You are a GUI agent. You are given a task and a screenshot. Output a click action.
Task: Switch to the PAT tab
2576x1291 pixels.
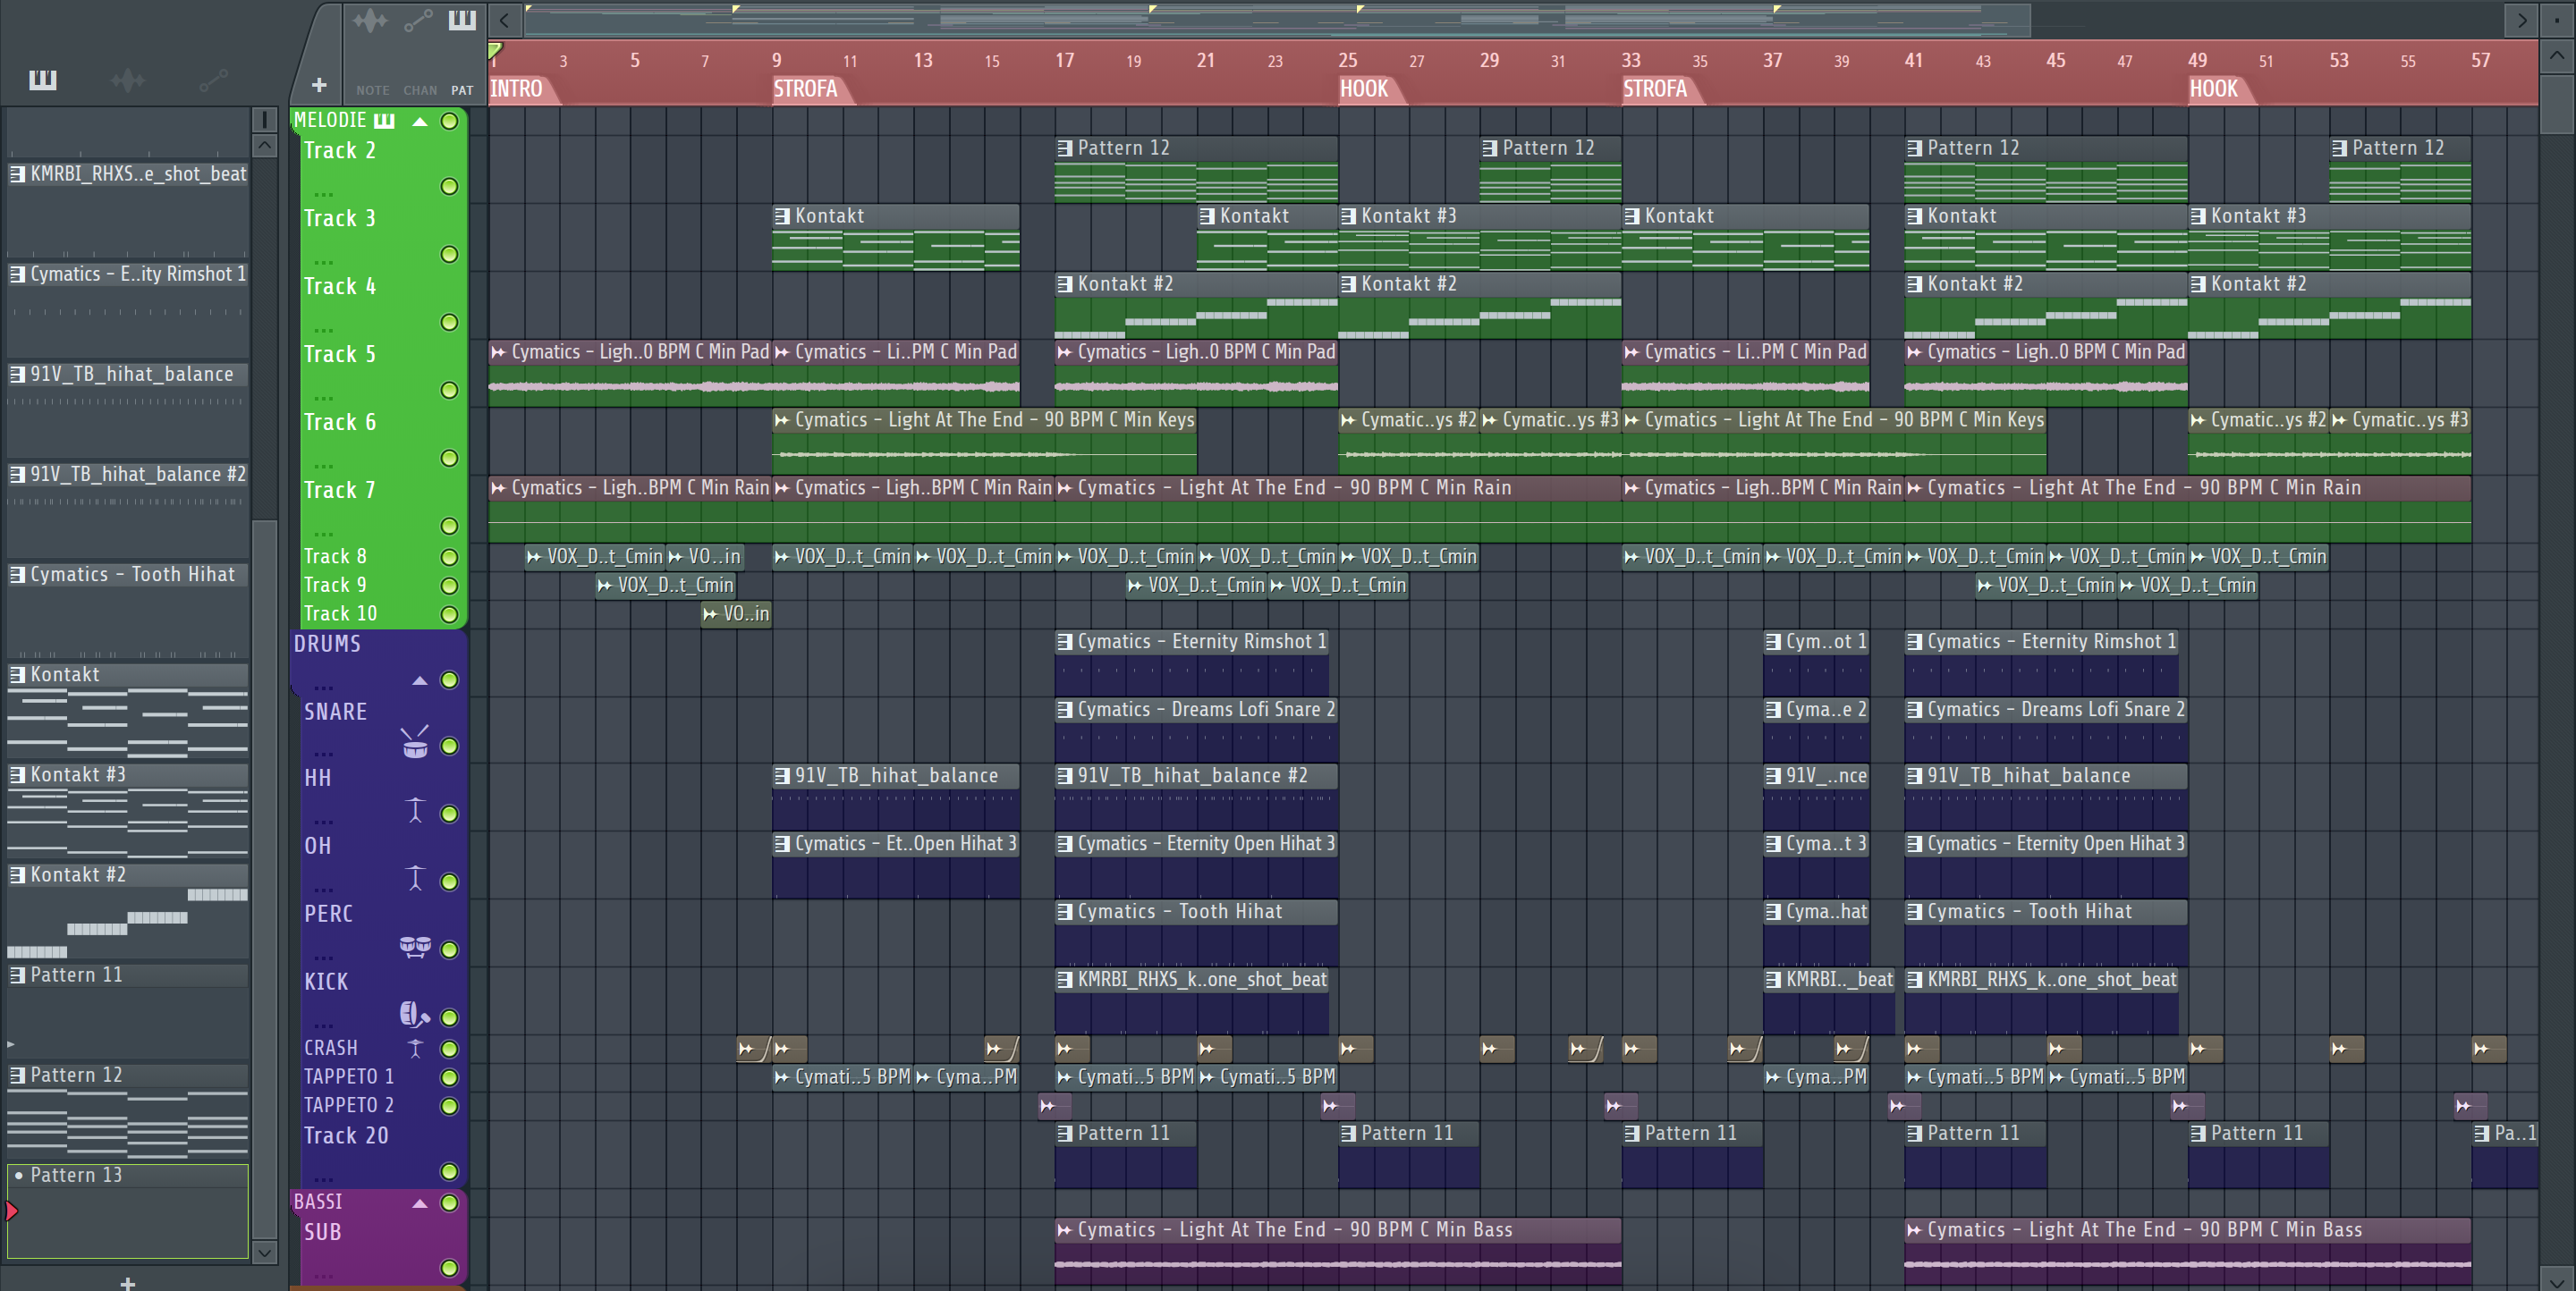pos(462,90)
